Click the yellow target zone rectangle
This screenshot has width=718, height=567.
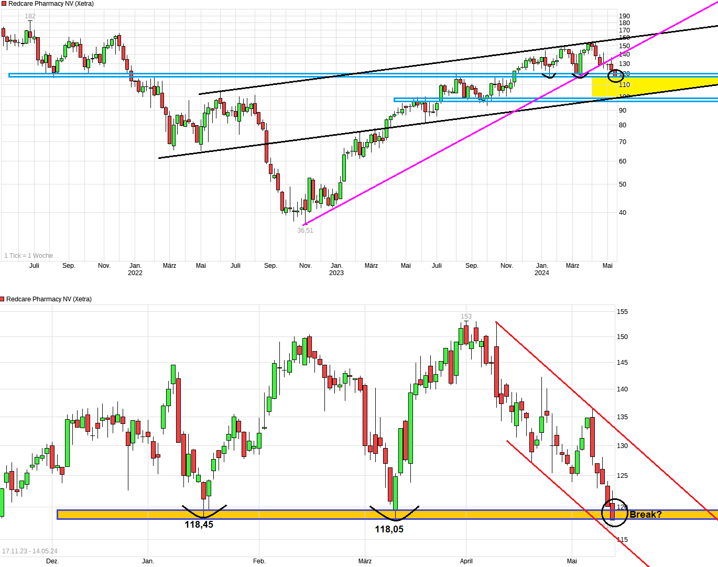click(x=654, y=87)
